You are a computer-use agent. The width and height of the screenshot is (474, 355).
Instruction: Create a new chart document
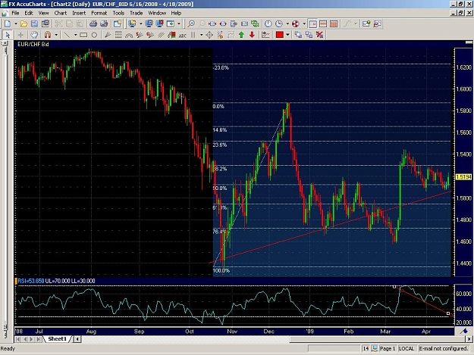click(8, 23)
